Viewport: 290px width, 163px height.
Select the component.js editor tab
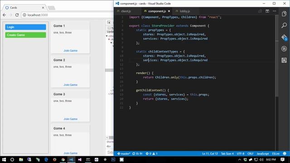point(157,11)
